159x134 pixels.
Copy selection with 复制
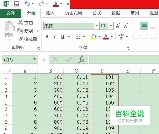coord(25,31)
